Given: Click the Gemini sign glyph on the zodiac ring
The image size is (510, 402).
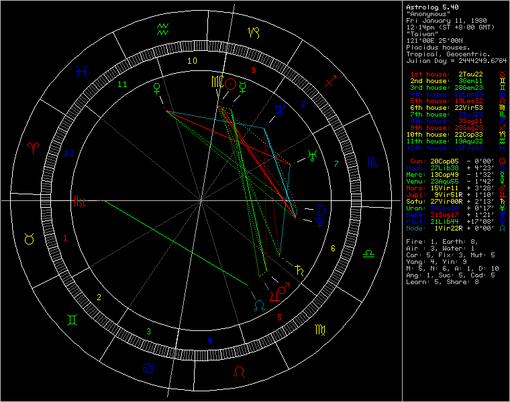Looking at the screenshot, I should (x=72, y=320).
